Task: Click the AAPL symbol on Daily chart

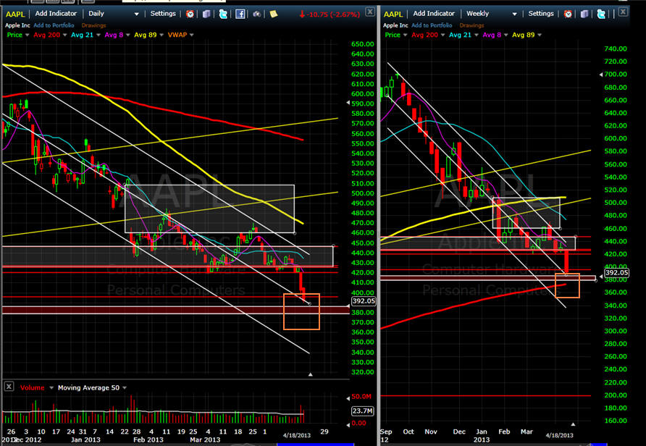Action: [x=15, y=14]
